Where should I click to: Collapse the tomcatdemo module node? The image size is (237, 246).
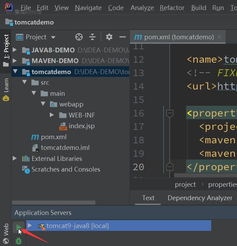[15, 71]
